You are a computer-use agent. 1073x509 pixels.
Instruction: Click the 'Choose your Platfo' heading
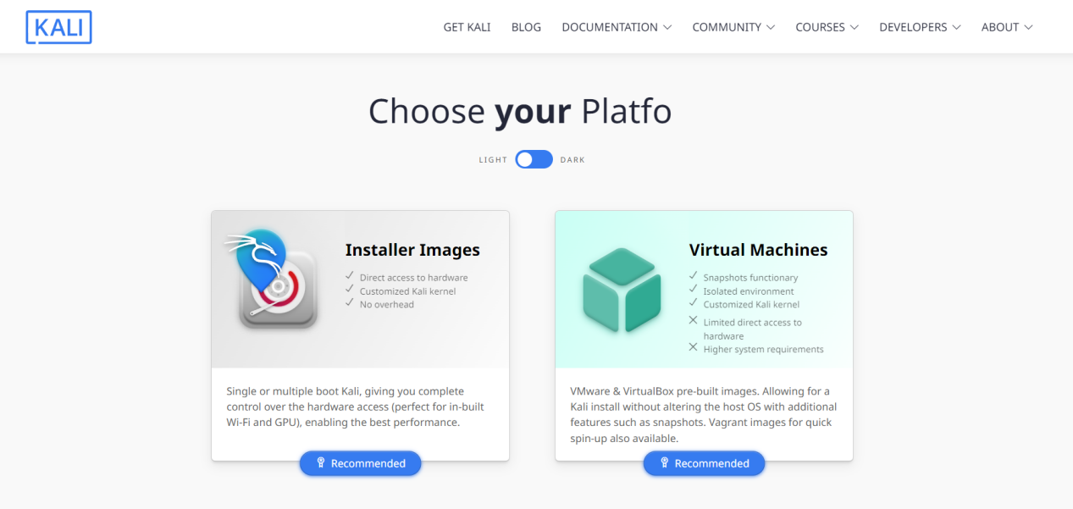[x=520, y=112]
